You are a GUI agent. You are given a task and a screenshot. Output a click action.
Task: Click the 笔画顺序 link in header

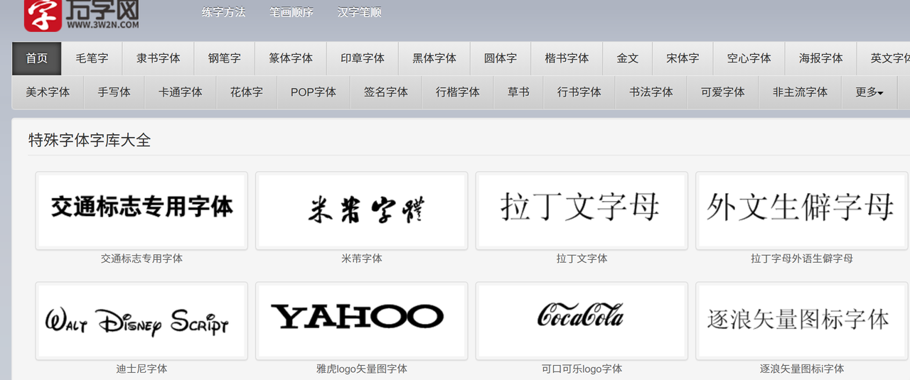tap(291, 12)
